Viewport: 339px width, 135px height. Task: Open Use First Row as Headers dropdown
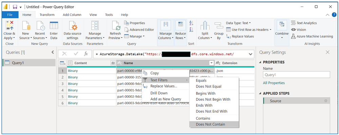pyautogui.click(x=249, y=30)
